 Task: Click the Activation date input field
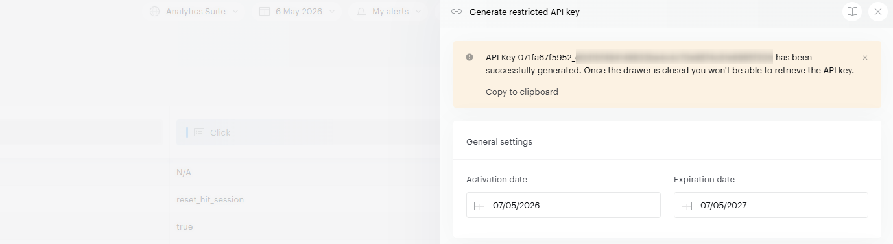[x=564, y=205]
